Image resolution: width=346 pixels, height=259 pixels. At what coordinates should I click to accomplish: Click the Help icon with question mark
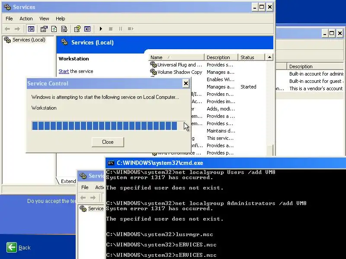point(77,29)
